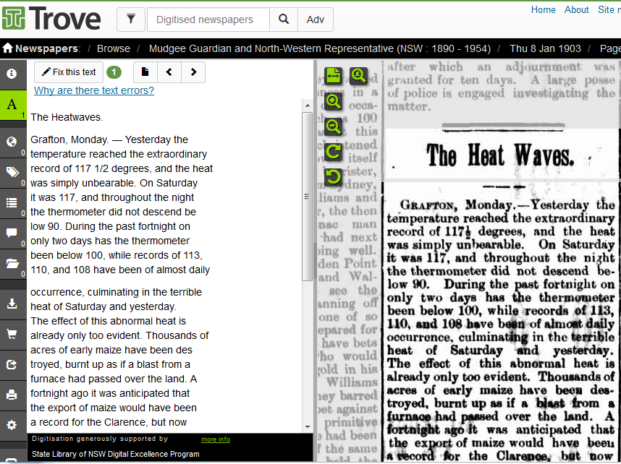Rotate the newspaper image clockwise
Screen dimensions: 621x464
click(x=334, y=152)
